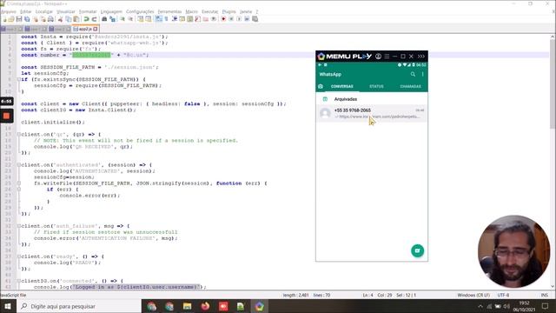Collapse the if (err) block fold

(19, 190)
